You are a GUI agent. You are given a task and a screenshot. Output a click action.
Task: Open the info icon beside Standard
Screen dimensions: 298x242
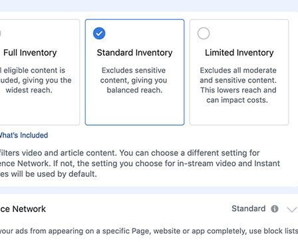pos(275,209)
